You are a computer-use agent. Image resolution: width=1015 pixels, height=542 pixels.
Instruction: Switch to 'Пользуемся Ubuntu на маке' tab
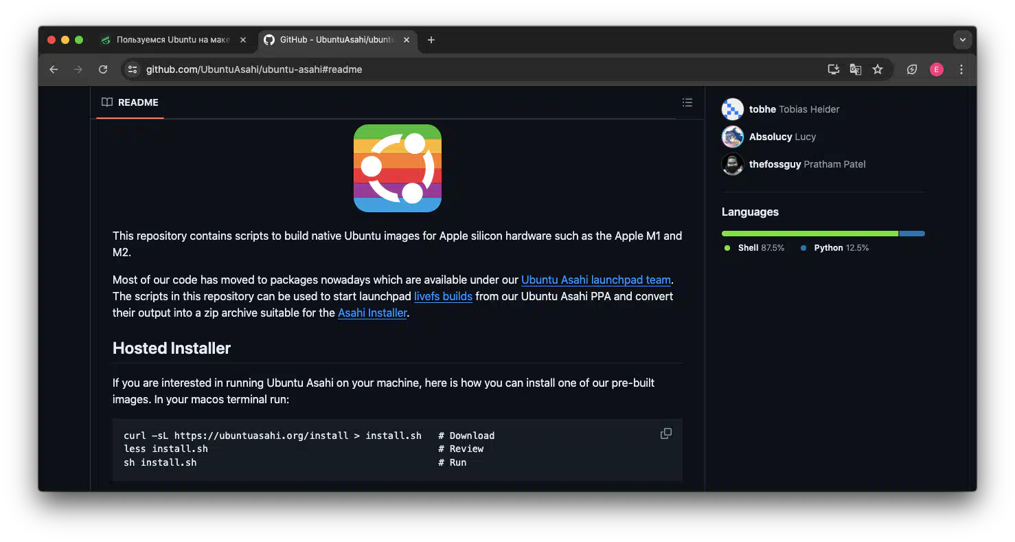tap(174, 40)
